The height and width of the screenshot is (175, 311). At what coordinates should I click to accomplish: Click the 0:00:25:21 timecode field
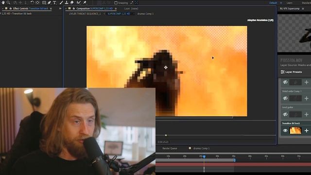(163, 142)
